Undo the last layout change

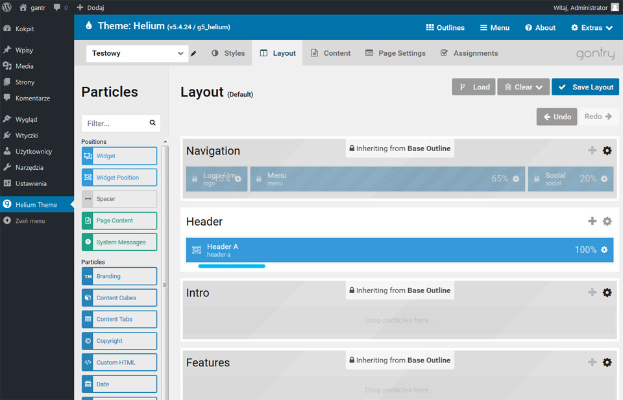[557, 117]
